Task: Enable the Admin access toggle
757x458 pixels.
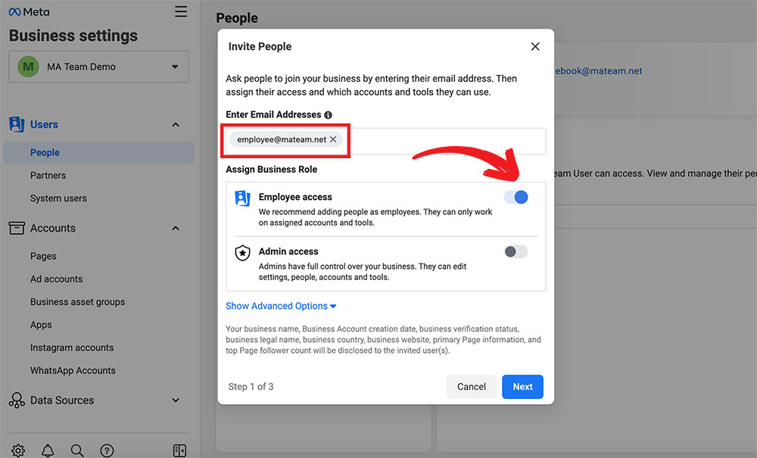Action: [x=516, y=252]
